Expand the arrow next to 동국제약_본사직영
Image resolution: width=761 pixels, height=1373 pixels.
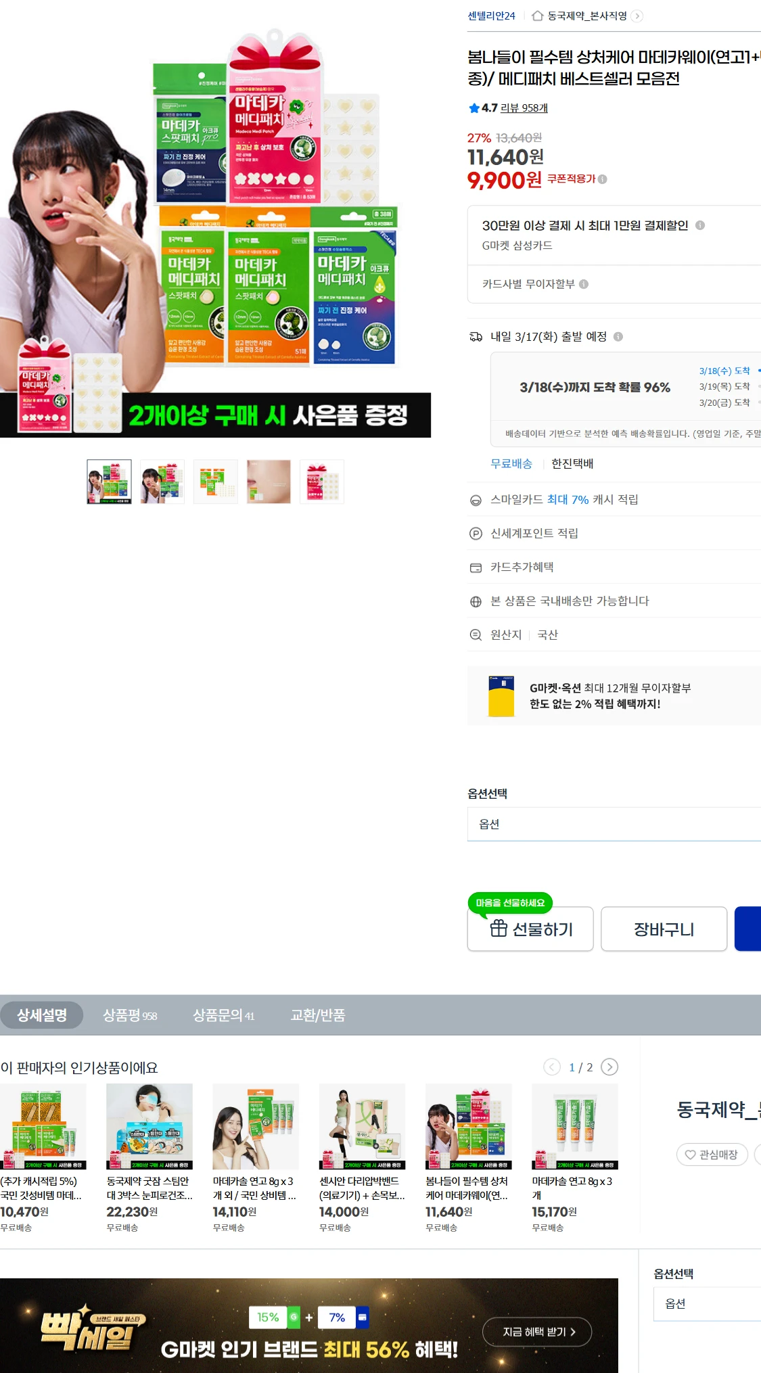click(x=637, y=16)
